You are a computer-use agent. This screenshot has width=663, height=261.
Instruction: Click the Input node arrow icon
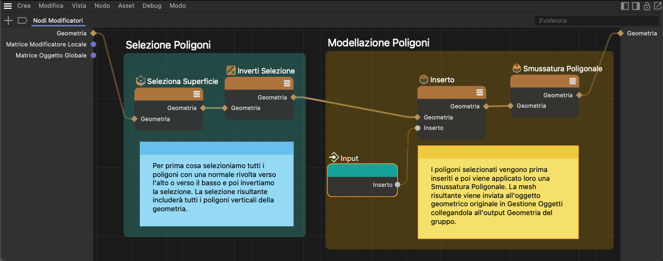[x=333, y=158]
